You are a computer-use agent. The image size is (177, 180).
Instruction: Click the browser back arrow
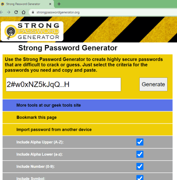1,12
